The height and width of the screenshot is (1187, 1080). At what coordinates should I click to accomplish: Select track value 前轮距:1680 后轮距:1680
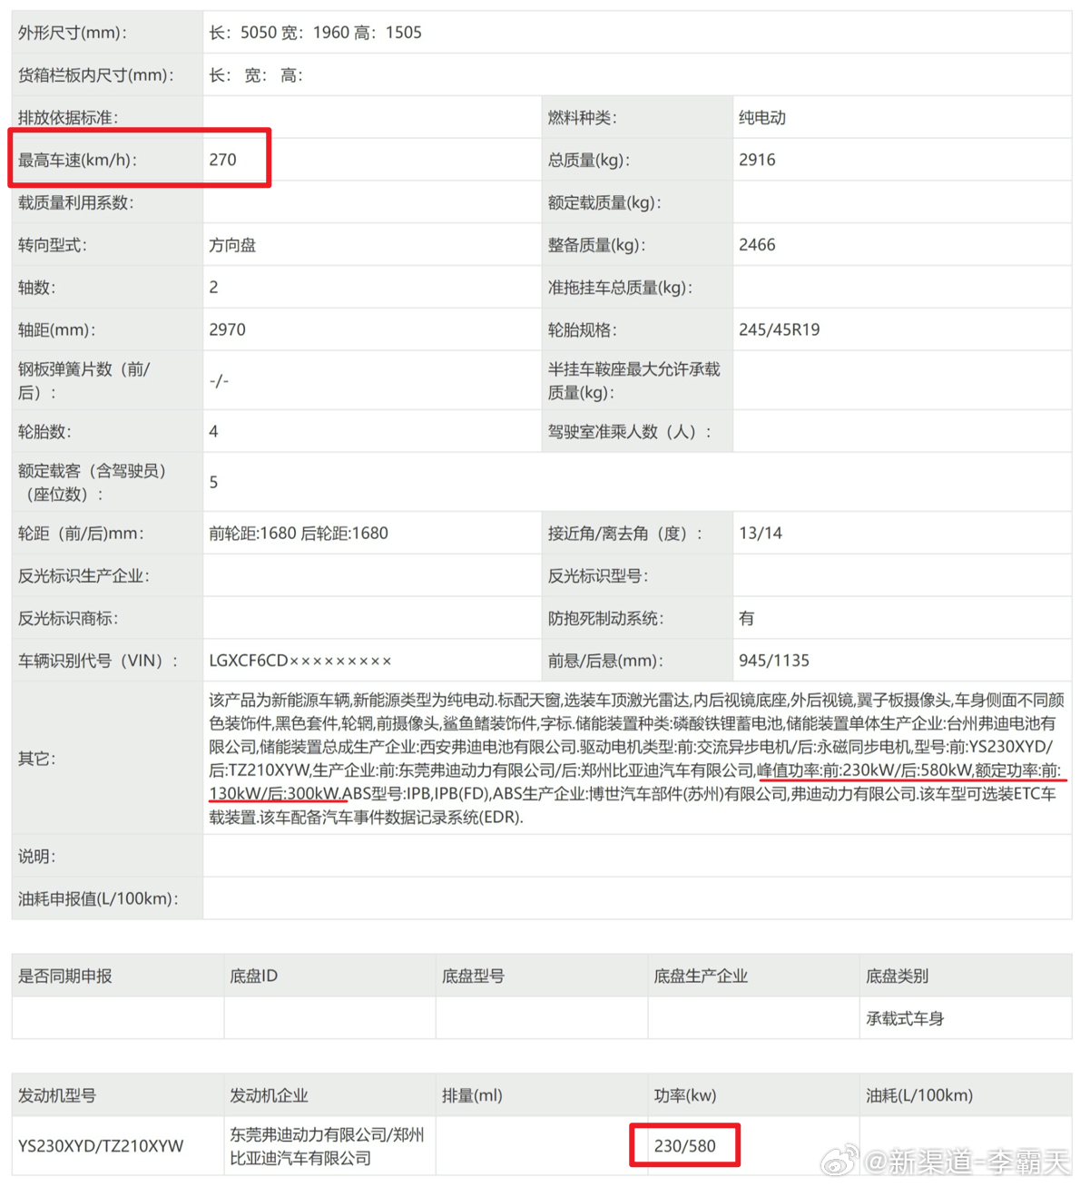[x=299, y=534]
